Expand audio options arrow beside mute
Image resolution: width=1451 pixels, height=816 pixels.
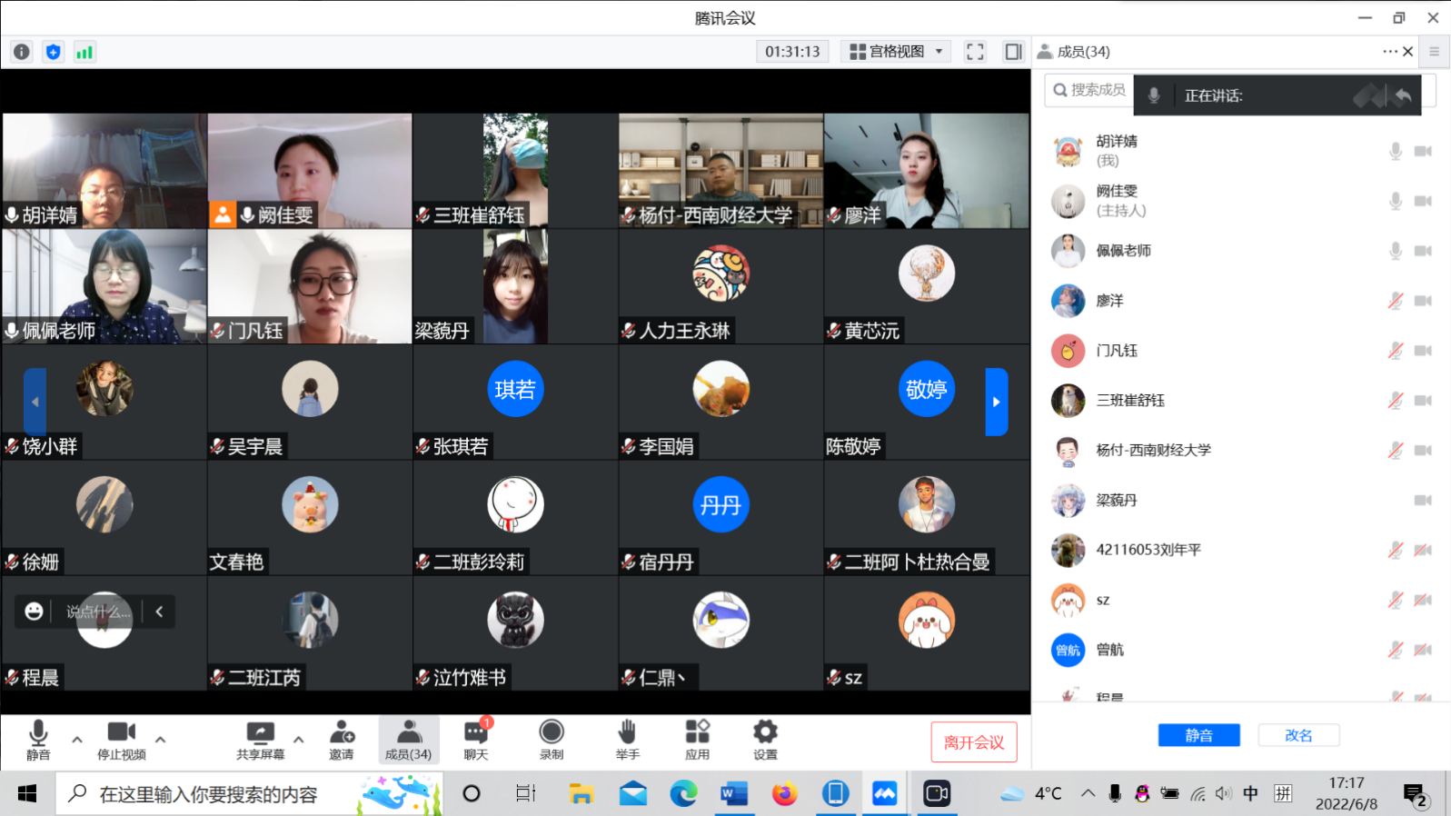(x=77, y=739)
